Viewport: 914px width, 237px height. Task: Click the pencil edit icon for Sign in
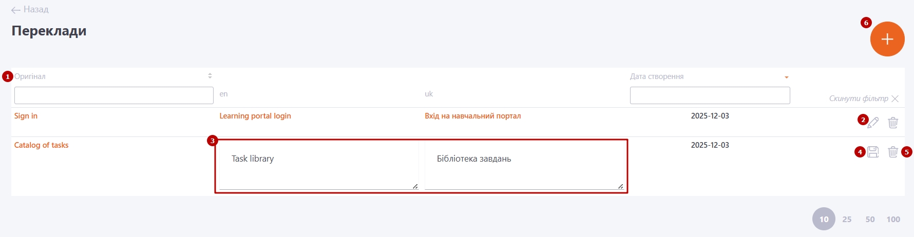point(873,123)
